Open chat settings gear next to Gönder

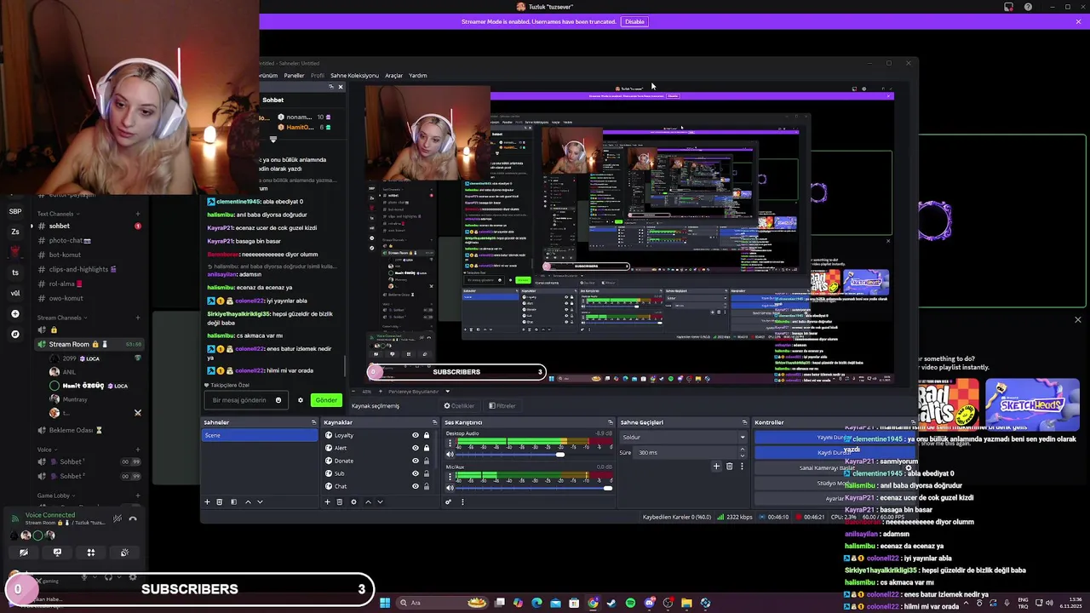pos(301,400)
